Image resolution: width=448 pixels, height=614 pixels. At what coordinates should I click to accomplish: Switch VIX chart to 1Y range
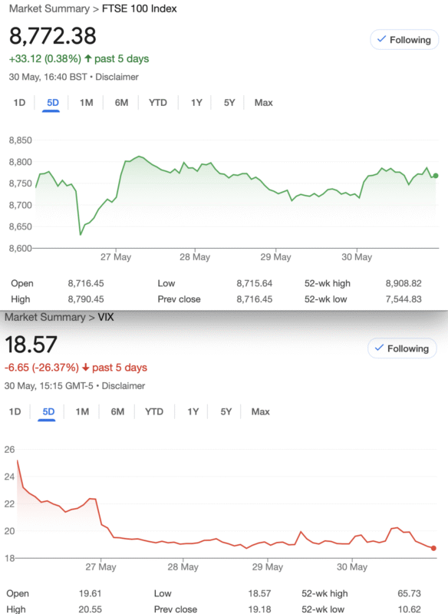tap(193, 411)
